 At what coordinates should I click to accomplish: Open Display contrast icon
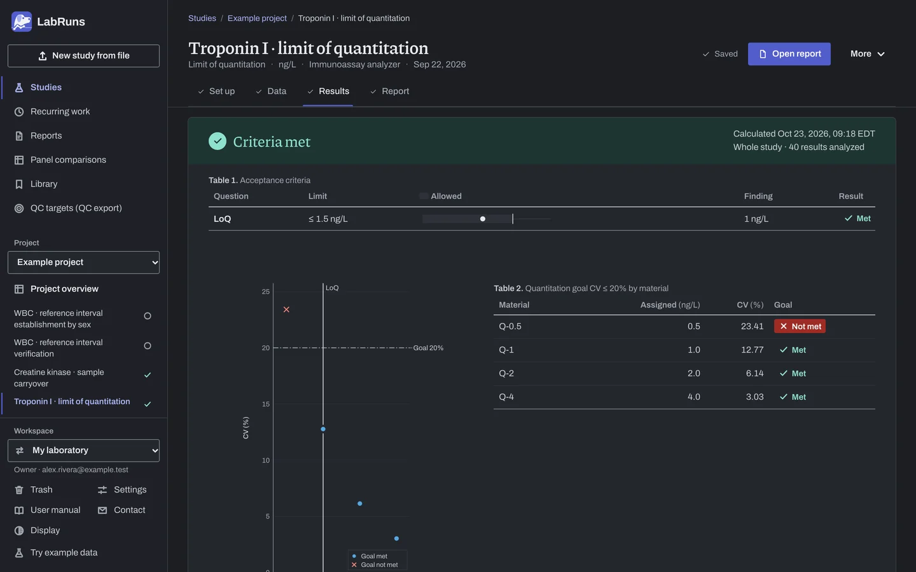(19, 531)
